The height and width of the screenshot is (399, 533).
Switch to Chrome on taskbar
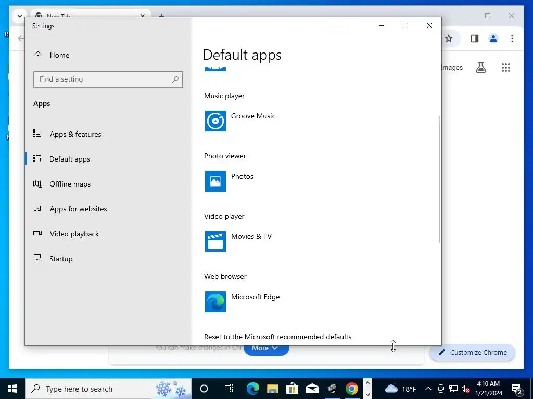click(x=351, y=389)
